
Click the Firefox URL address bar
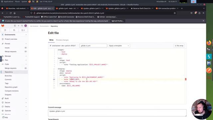click(x=103, y=13)
